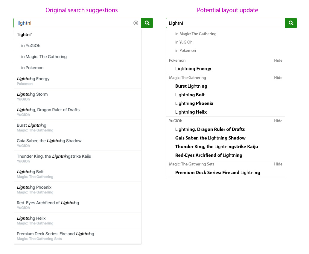The width and height of the screenshot is (309, 254).
Task: Search "in Magic: The Gathering" in the original suggestions
Action: (x=77, y=57)
